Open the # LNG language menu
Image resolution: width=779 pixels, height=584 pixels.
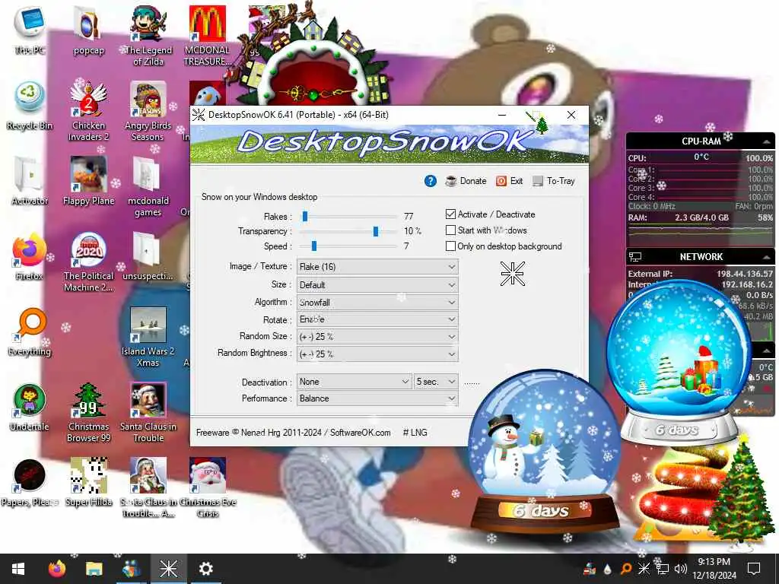[x=415, y=433]
